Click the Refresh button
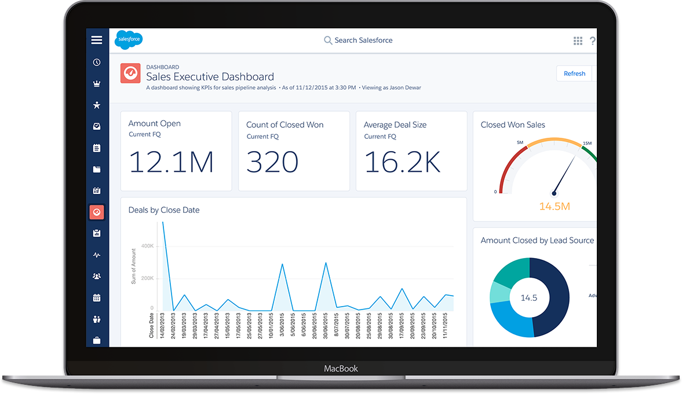 tap(574, 73)
